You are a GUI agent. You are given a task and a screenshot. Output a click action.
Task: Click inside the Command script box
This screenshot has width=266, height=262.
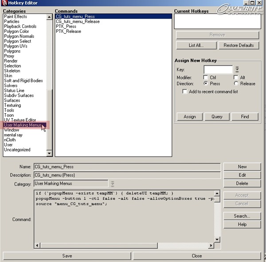pos(124,216)
